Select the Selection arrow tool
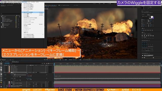162x91 pixels. point(2,4)
